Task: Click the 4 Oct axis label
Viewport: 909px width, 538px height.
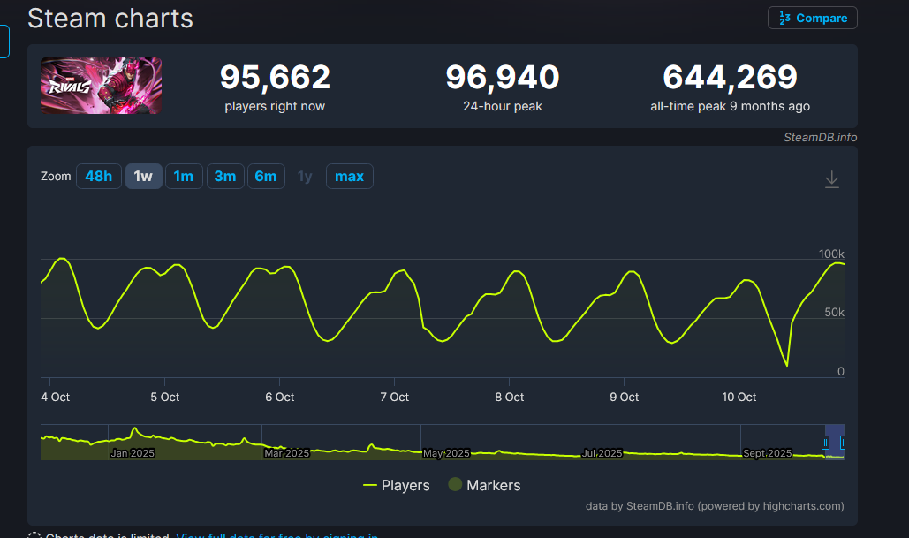Action: [x=55, y=398]
